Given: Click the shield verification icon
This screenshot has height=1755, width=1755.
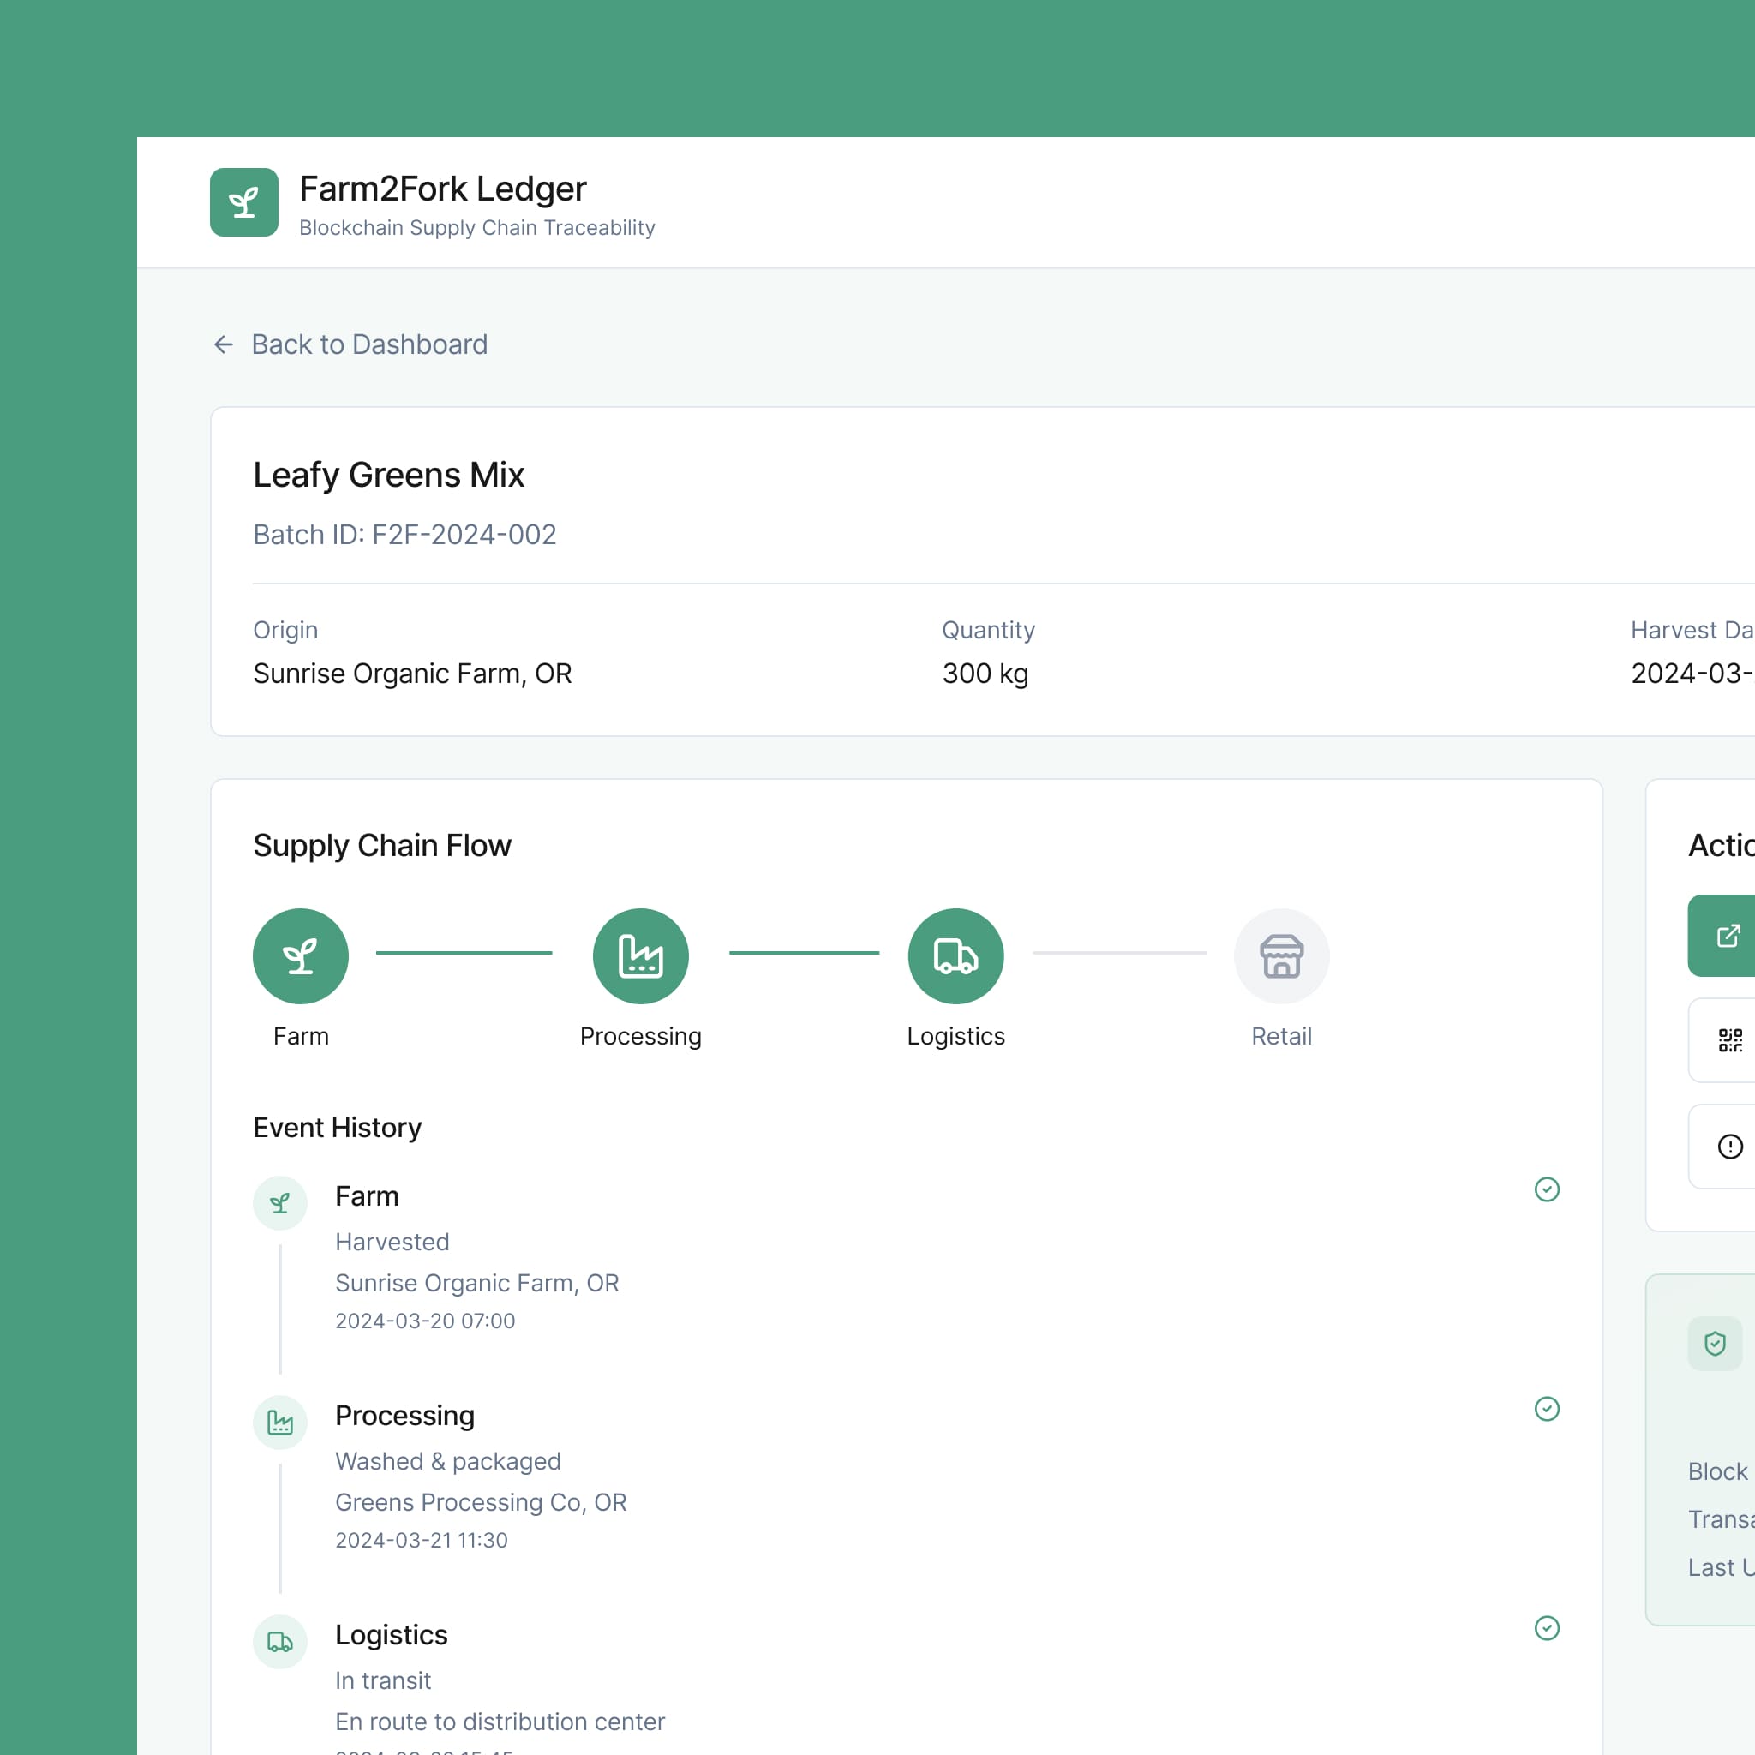Looking at the screenshot, I should pos(1714,1344).
